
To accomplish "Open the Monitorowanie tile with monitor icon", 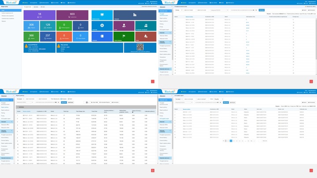I will click(x=101, y=15).
